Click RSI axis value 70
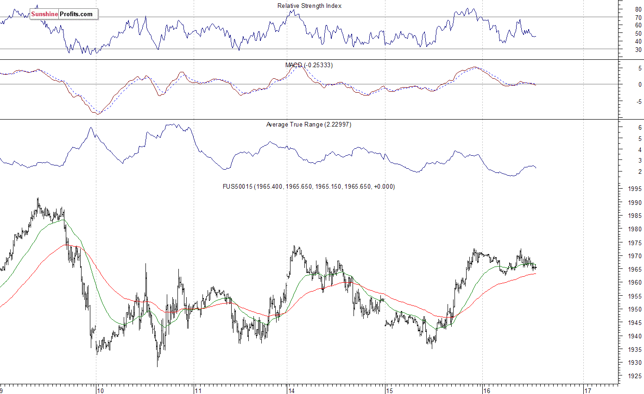 coord(638,17)
